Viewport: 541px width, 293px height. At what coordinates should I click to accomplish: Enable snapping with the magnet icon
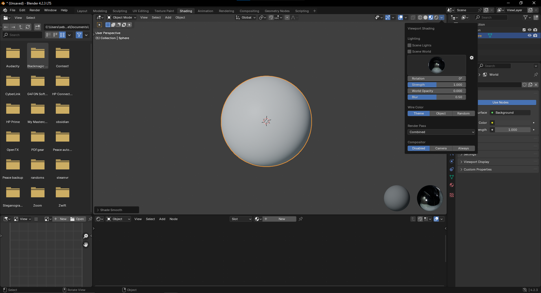coord(270,17)
